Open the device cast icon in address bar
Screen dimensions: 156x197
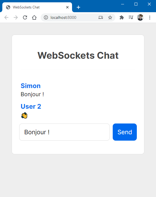click(x=101, y=17)
